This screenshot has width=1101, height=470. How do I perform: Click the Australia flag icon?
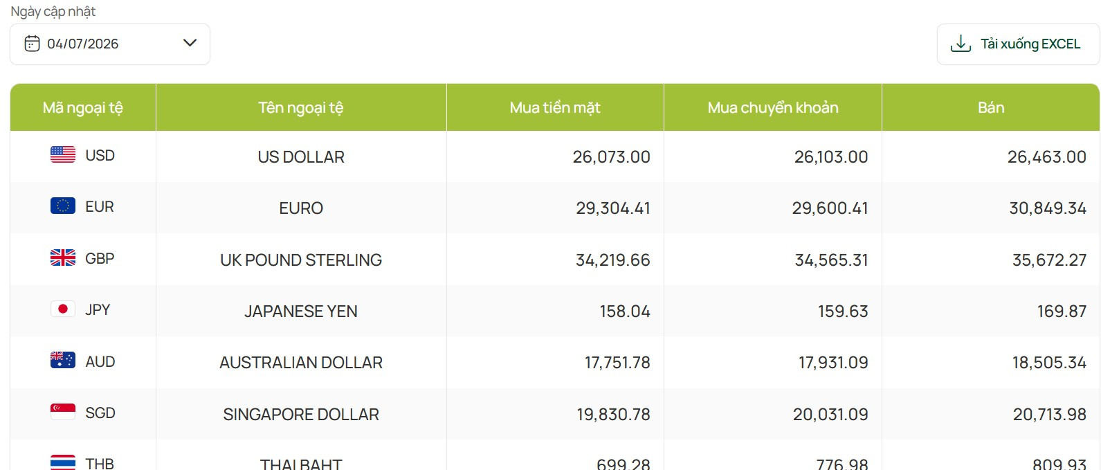click(63, 361)
